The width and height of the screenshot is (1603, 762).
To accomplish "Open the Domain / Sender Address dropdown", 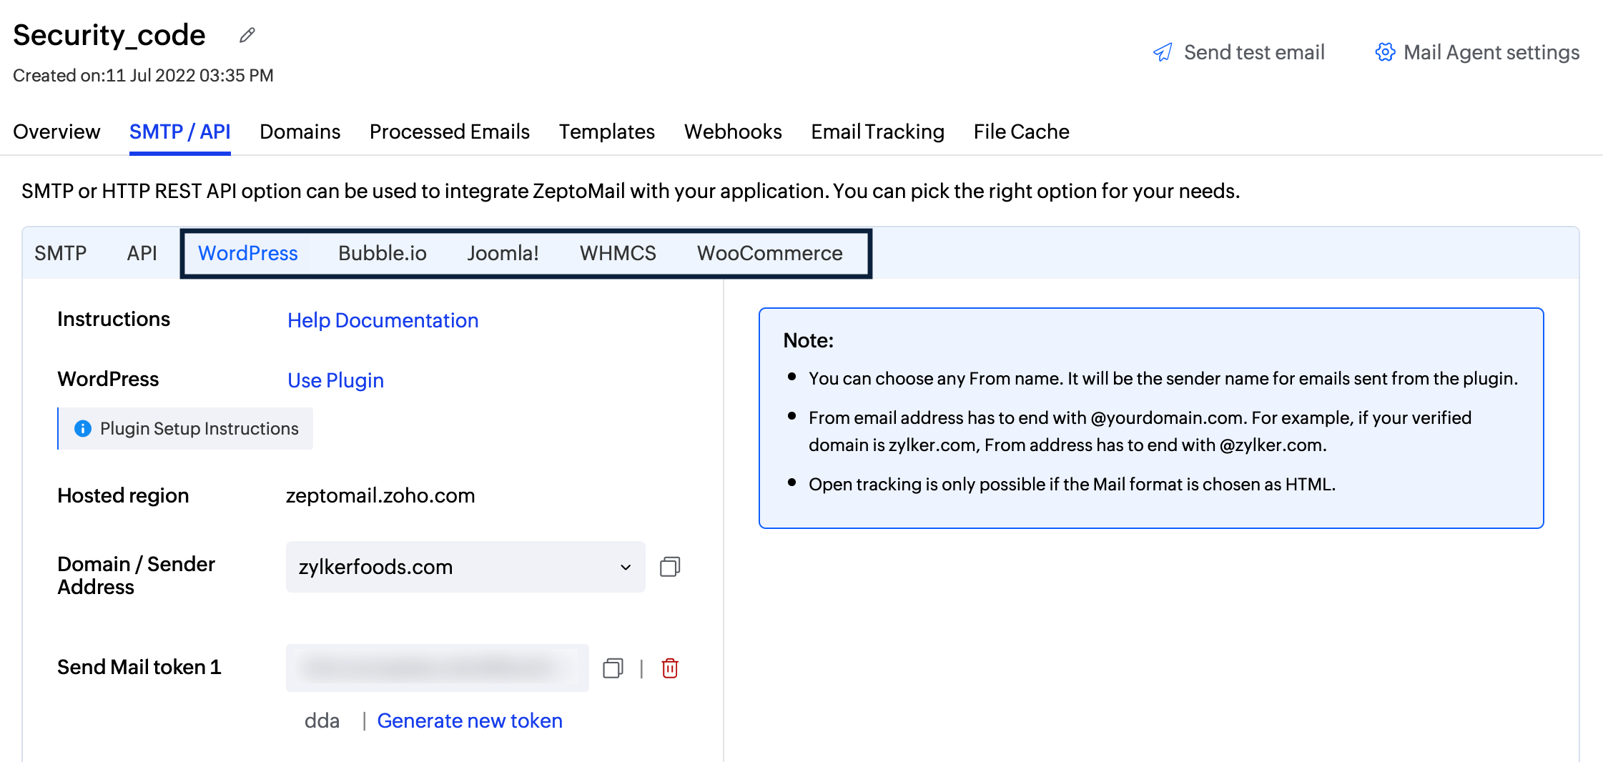I will pyautogui.click(x=465, y=567).
